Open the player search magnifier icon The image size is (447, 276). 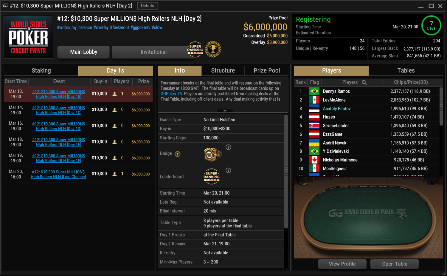coord(364,82)
